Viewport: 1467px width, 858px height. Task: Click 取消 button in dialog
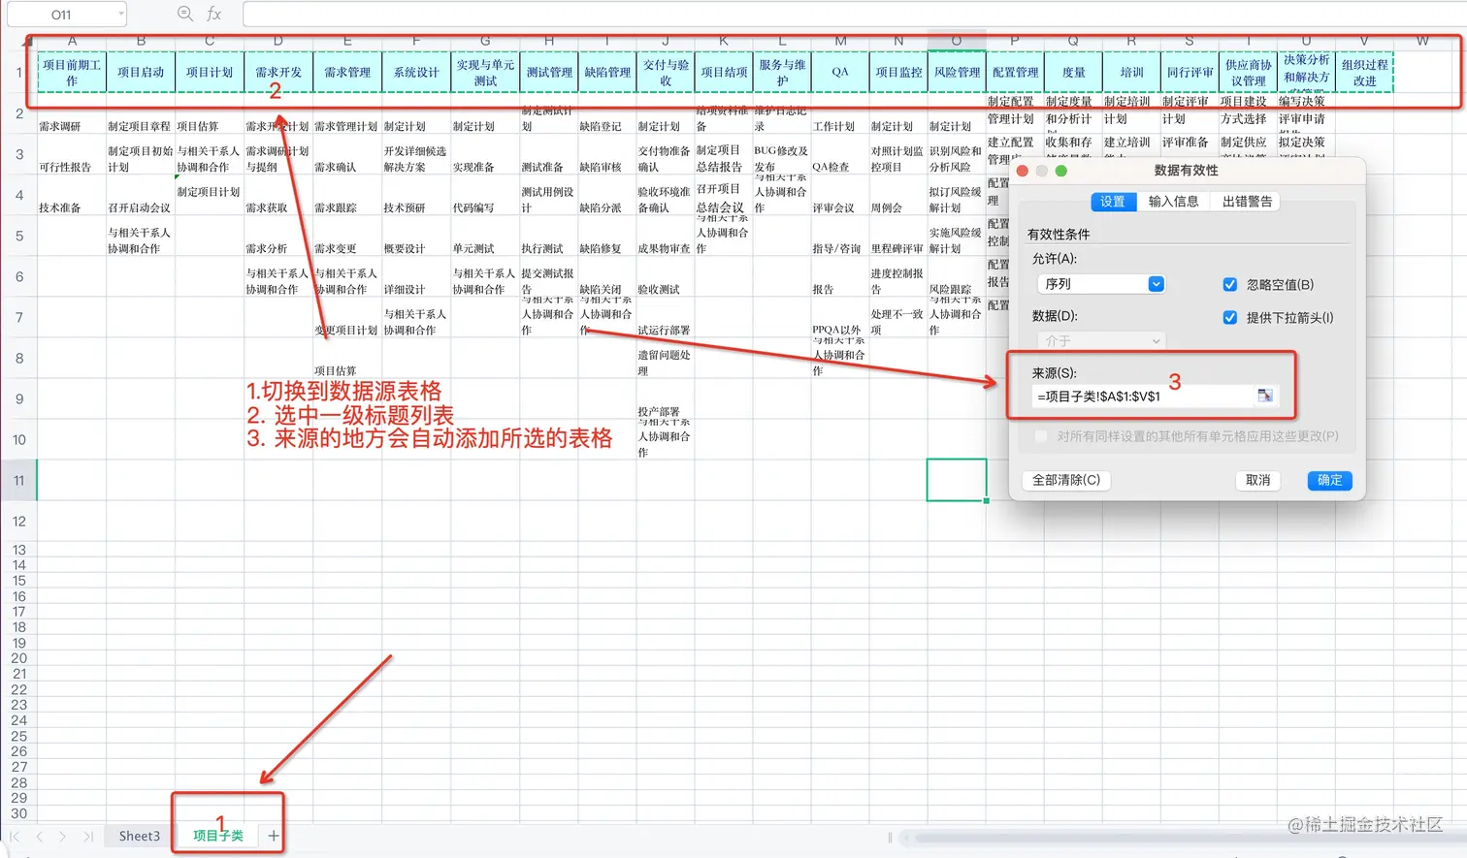pos(1258,480)
